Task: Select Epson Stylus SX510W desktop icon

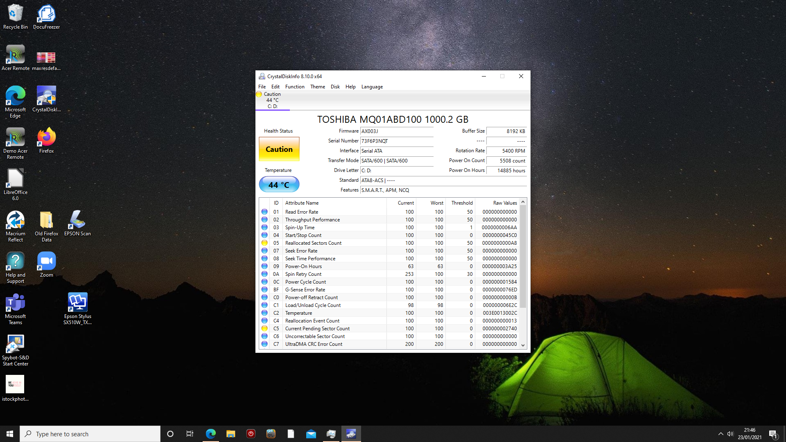Action: (77, 309)
